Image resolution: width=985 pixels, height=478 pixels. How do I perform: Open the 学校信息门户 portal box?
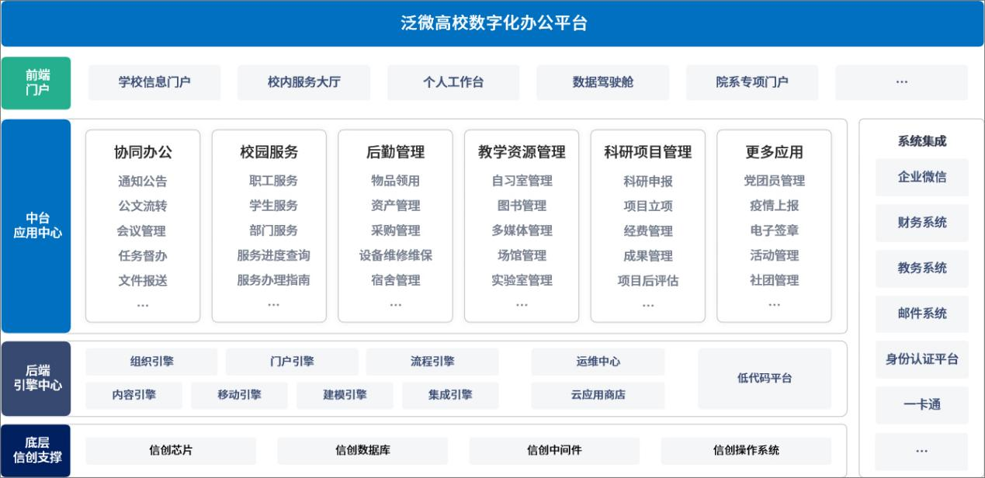click(x=154, y=82)
